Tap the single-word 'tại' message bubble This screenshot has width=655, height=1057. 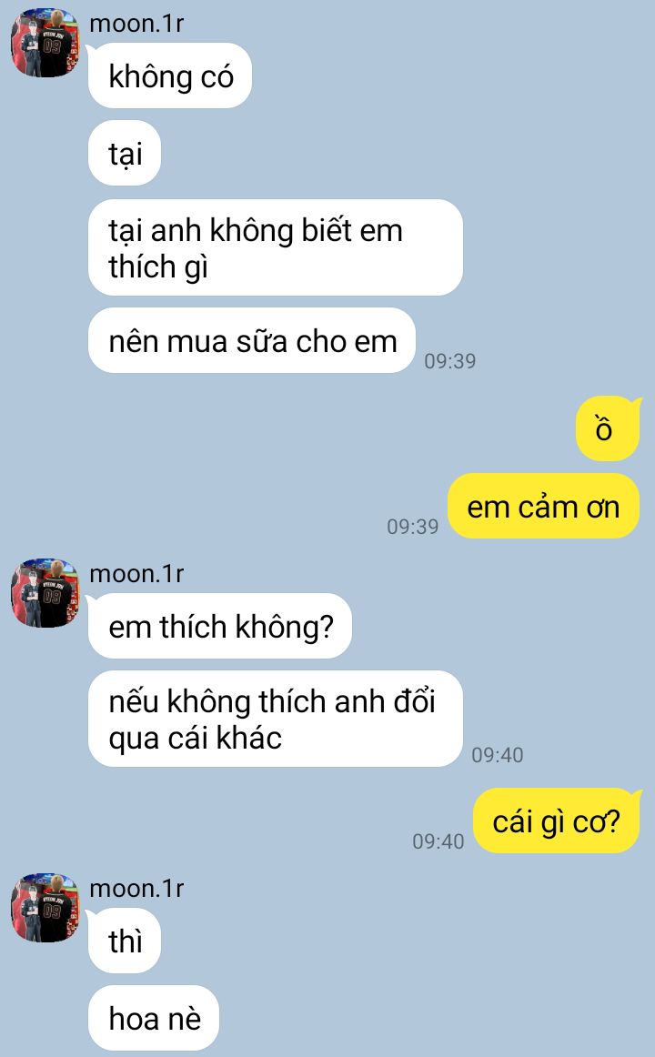(x=125, y=153)
